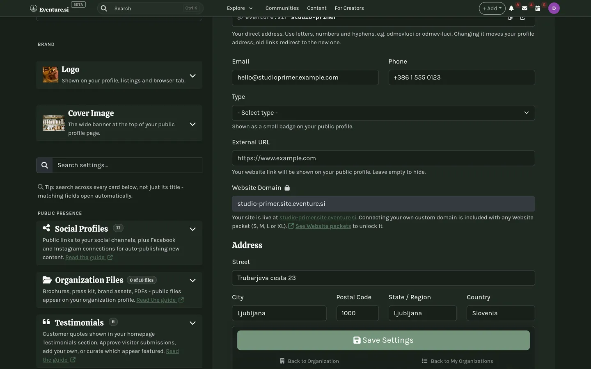This screenshot has height=369, width=591.
Task: Click the Email input field
Action: tap(305, 77)
